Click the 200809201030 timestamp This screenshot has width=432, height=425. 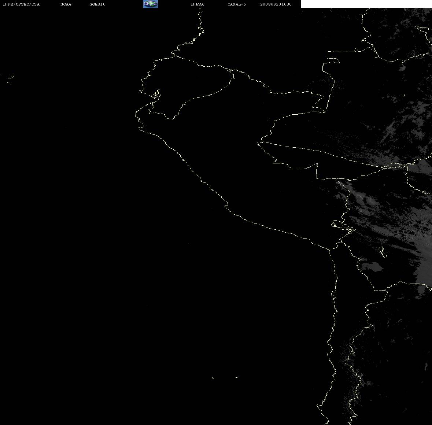pos(276,4)
